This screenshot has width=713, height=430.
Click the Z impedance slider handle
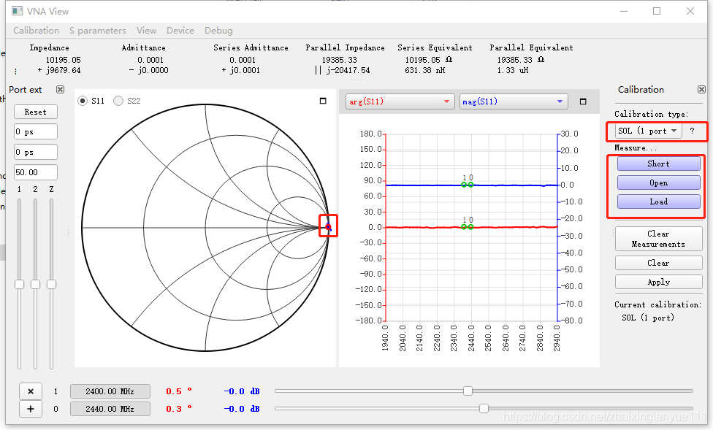point(51,285)
